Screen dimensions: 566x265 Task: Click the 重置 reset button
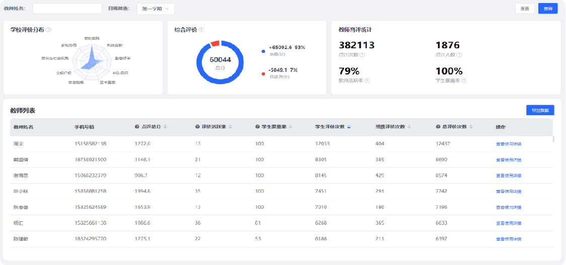tap(525, 9)
